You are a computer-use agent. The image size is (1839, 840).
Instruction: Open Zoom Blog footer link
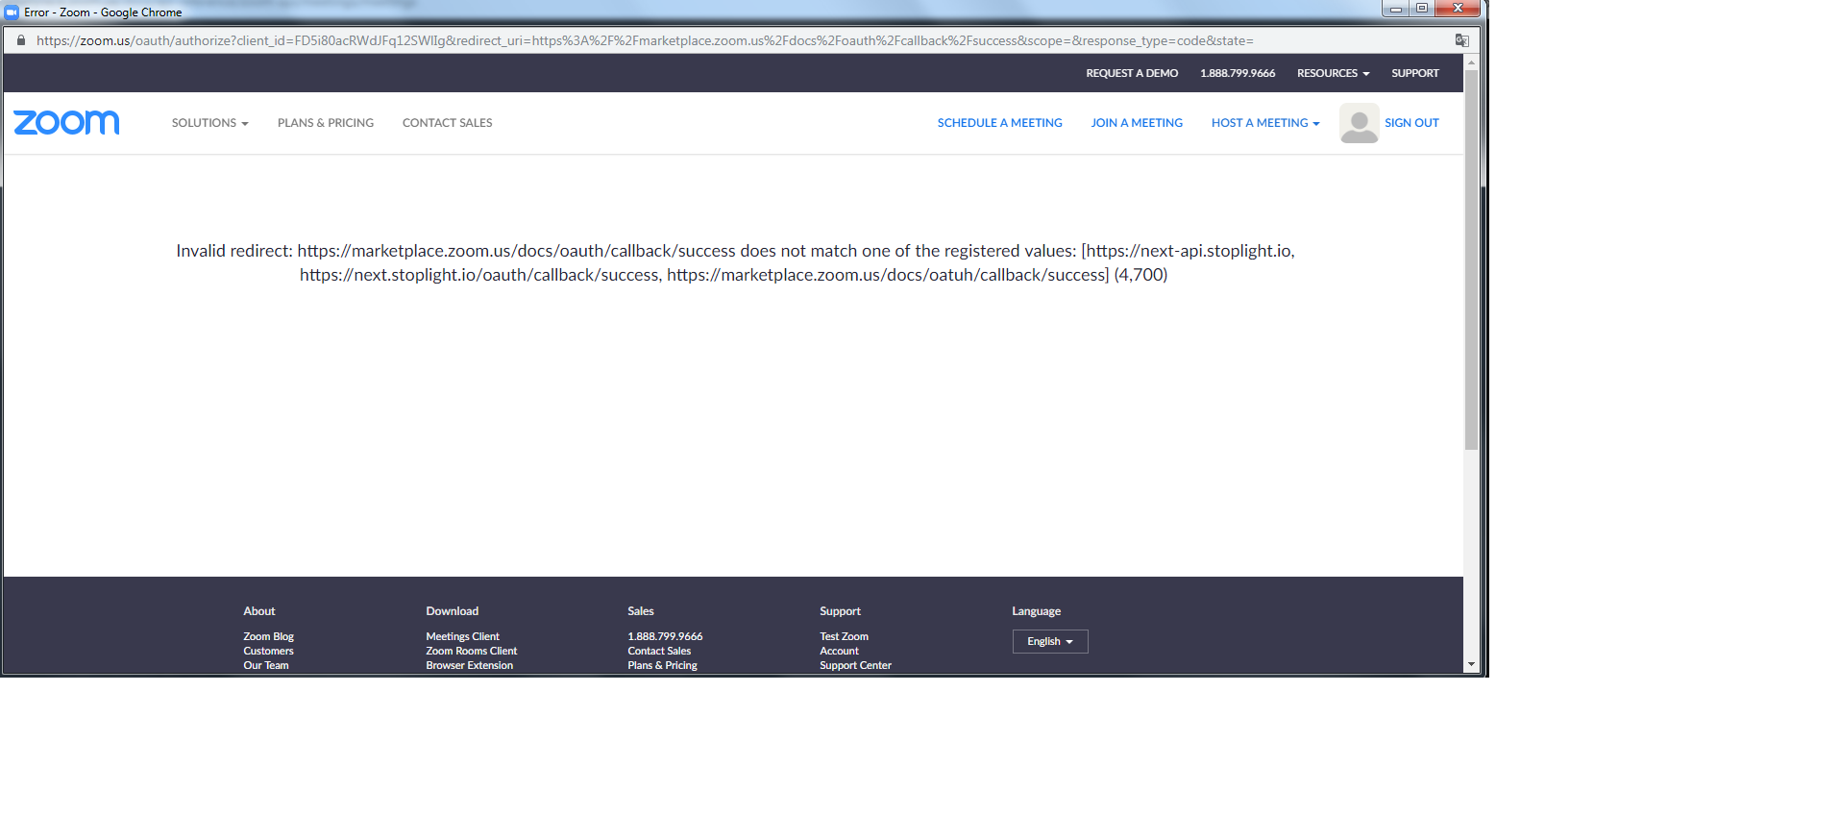pyautogui.click(x=268, y=636)
